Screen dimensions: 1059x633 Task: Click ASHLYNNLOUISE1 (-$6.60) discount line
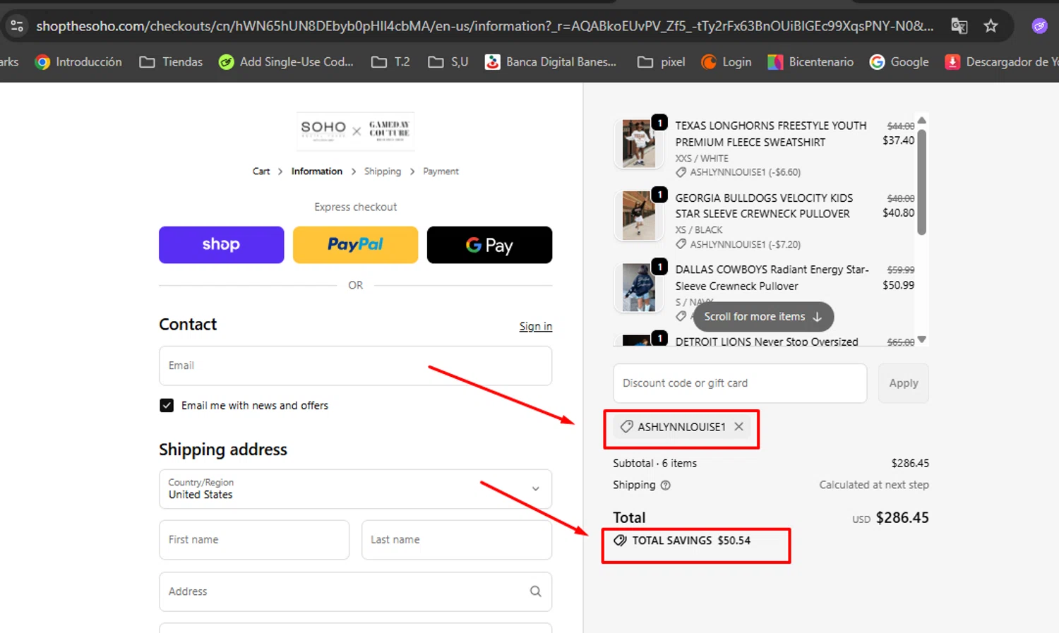738,172
